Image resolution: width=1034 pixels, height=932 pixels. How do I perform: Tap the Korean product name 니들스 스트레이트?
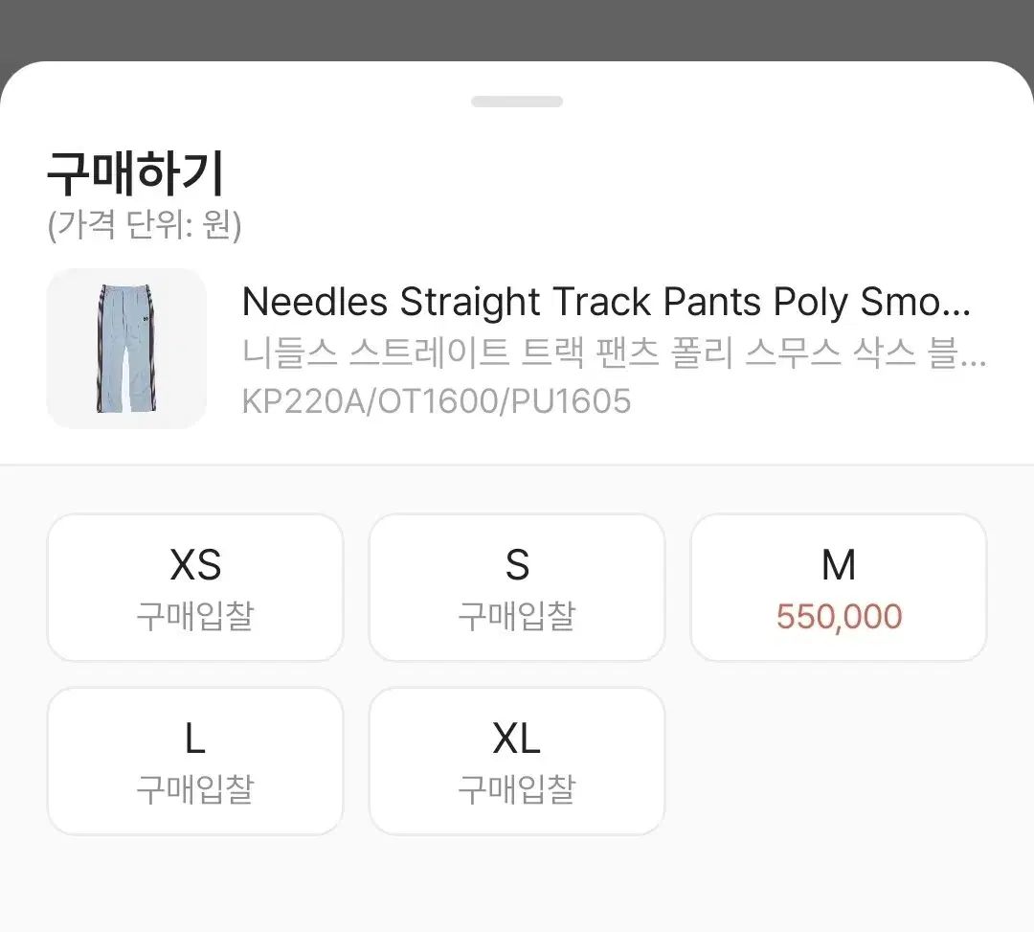coord(614,353)
